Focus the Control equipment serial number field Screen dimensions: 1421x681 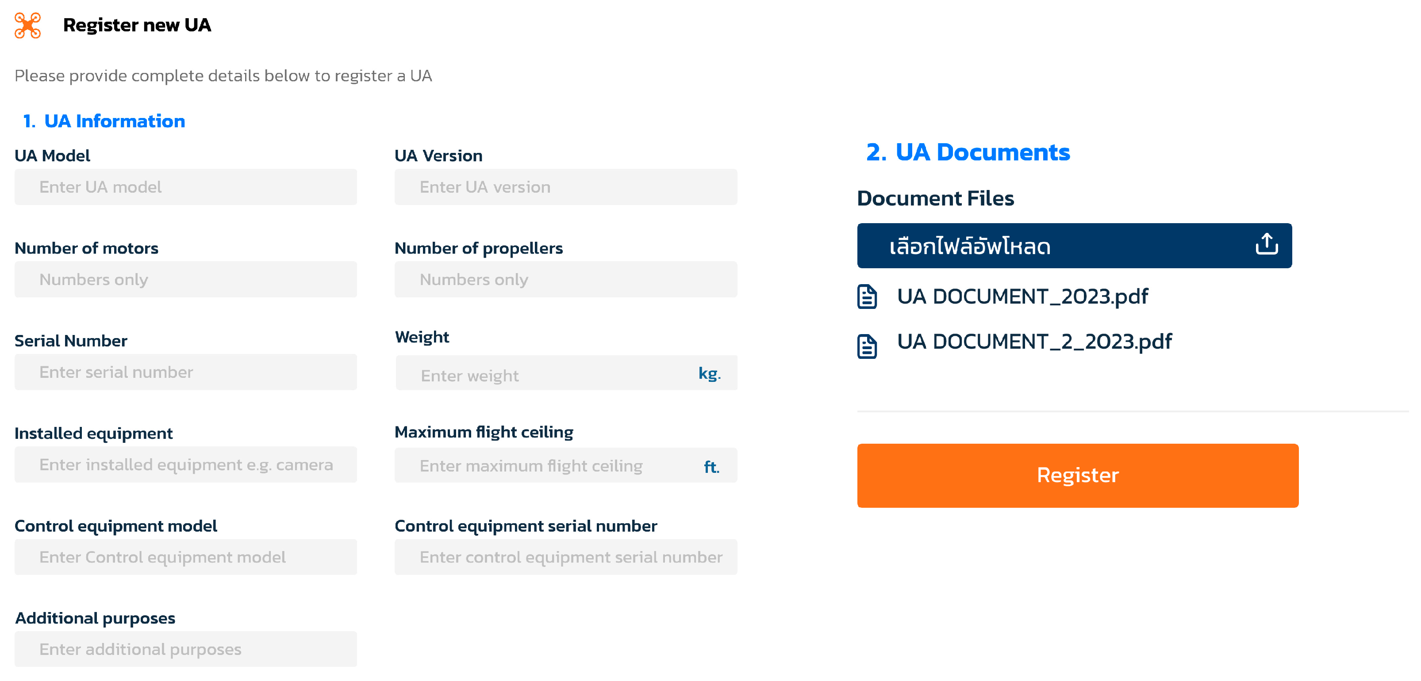click(x=565, y=557)
